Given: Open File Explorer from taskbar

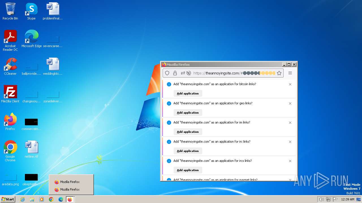Looking at the screenshot, I should coord(32,199).
